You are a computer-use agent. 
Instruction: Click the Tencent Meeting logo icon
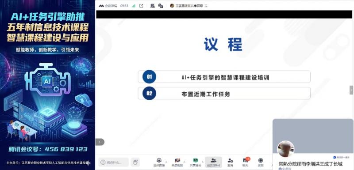pos(101,6)
